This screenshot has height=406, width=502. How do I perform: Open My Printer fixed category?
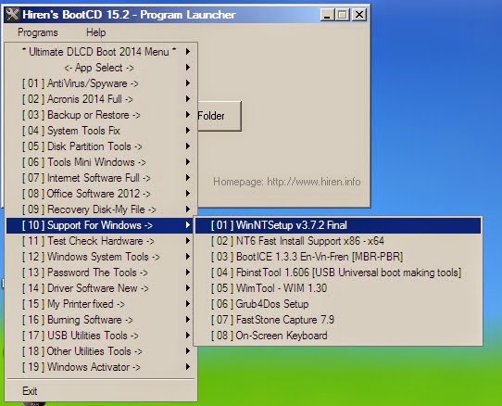pyautogui.click(x=100, y=303)
